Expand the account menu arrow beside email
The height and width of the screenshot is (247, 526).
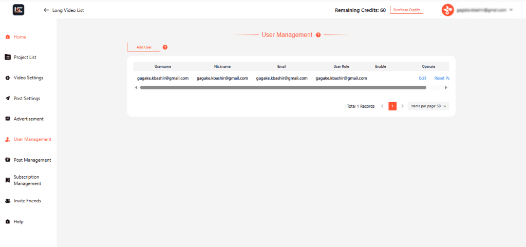(x=512, y=10)
